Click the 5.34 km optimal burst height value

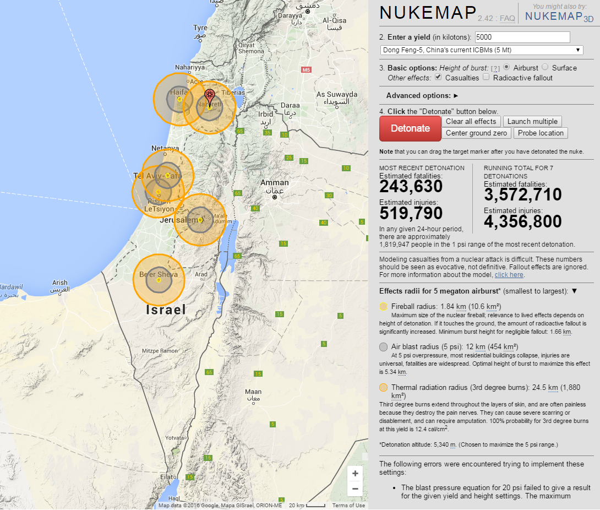coord(395,372)
